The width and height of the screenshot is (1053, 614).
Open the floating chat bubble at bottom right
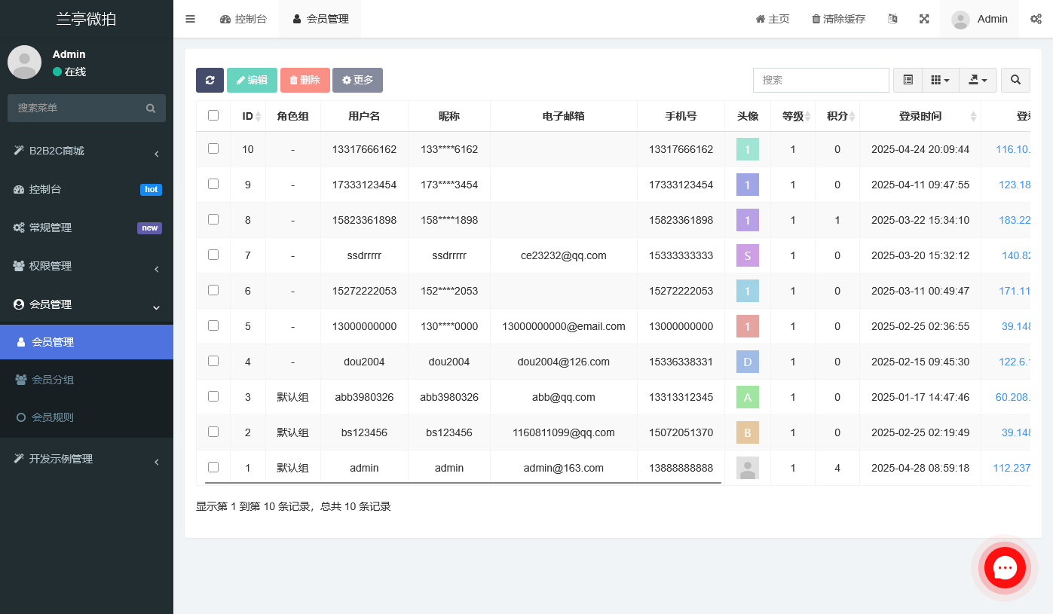[1005, 568]
